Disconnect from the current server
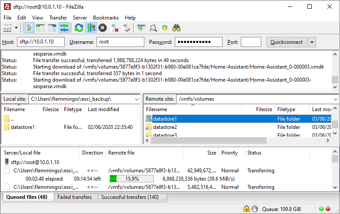340x214 pixels. tap(114, 28)
